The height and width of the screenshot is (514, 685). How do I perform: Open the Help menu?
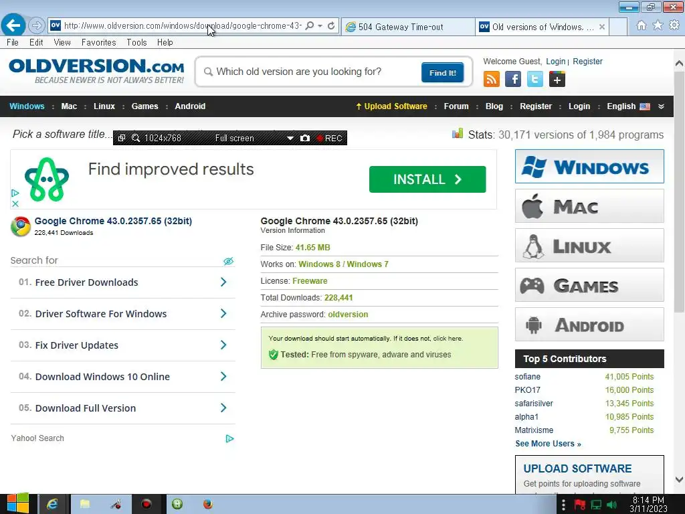point(165,42)
